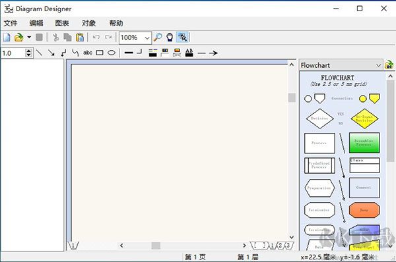
Task: Select the green process box shape
Action: pos(364,143)
